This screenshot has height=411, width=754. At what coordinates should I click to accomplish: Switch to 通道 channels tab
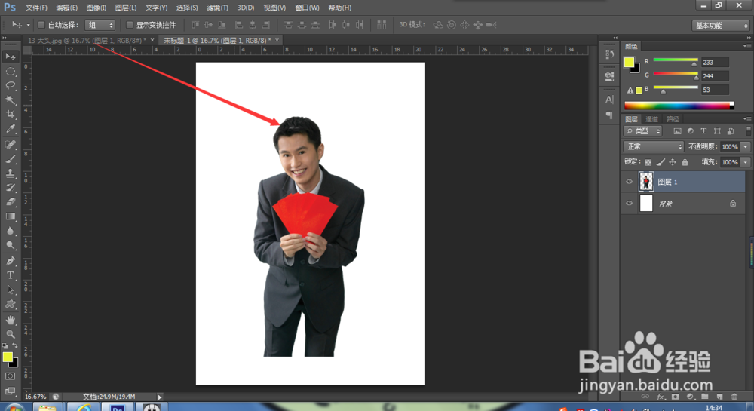click(x=651, y=119)
